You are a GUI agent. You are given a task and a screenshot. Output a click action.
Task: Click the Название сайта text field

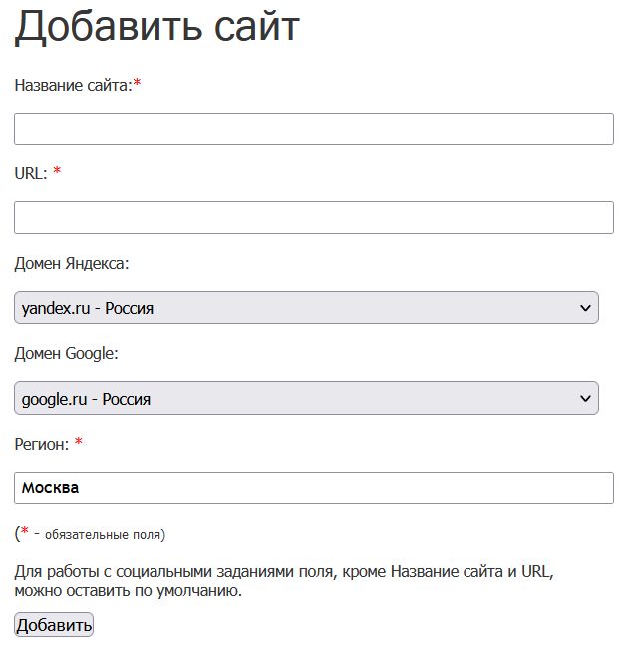click(x=313, y=129)
